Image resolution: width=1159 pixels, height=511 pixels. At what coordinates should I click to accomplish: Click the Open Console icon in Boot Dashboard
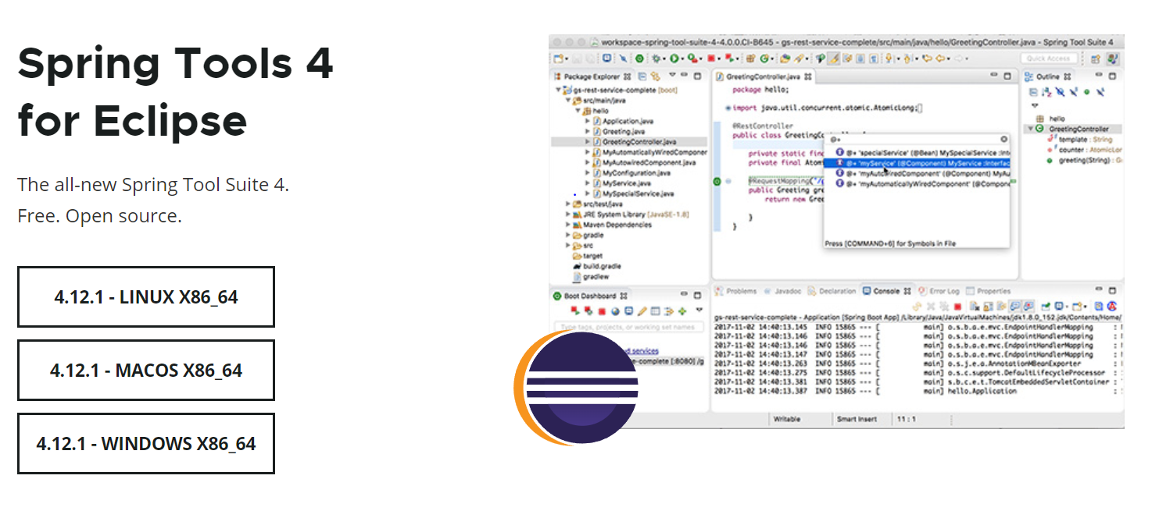[628, 311]
